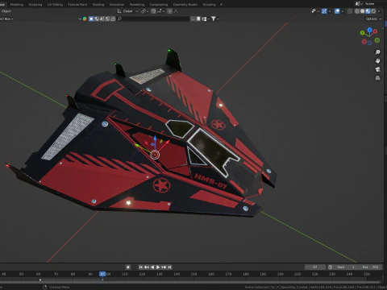
Task: Switch to the Sculpting workspace tab
Action: pyautogui.click(x=35, y=4)
